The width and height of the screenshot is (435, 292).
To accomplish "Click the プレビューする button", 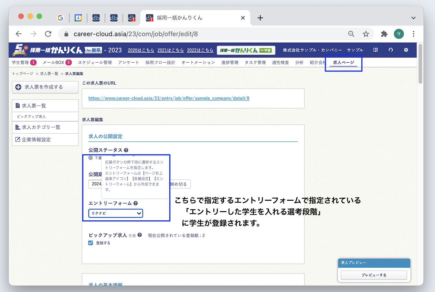I will click(x=374, y=275).
